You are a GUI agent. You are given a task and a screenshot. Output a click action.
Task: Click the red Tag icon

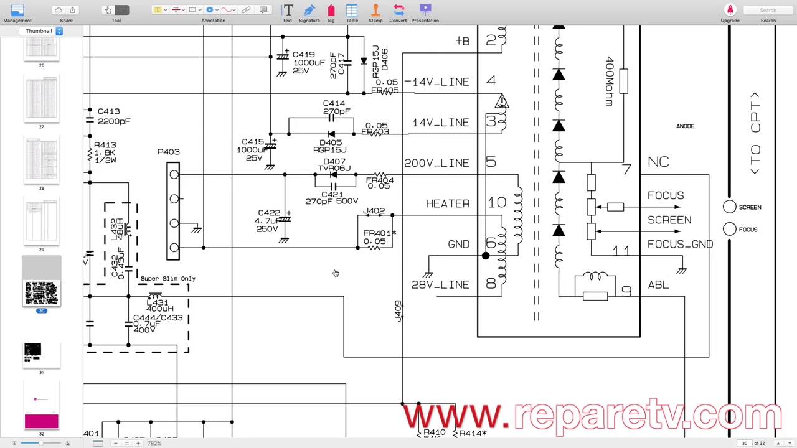[331, 10]
